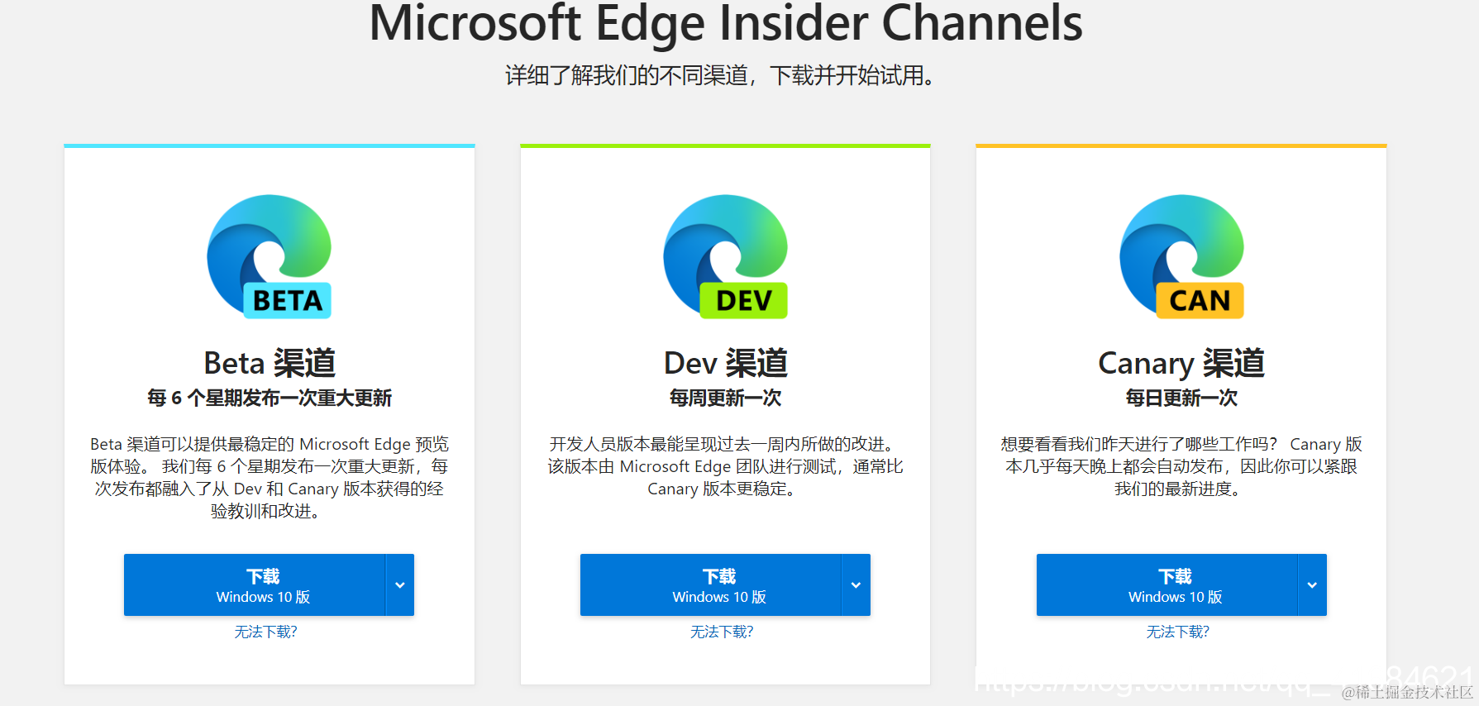This screenshot has height=706, width=1479.
Task: Click '每周更新一次' subtitle
Action: click(726, 398)
